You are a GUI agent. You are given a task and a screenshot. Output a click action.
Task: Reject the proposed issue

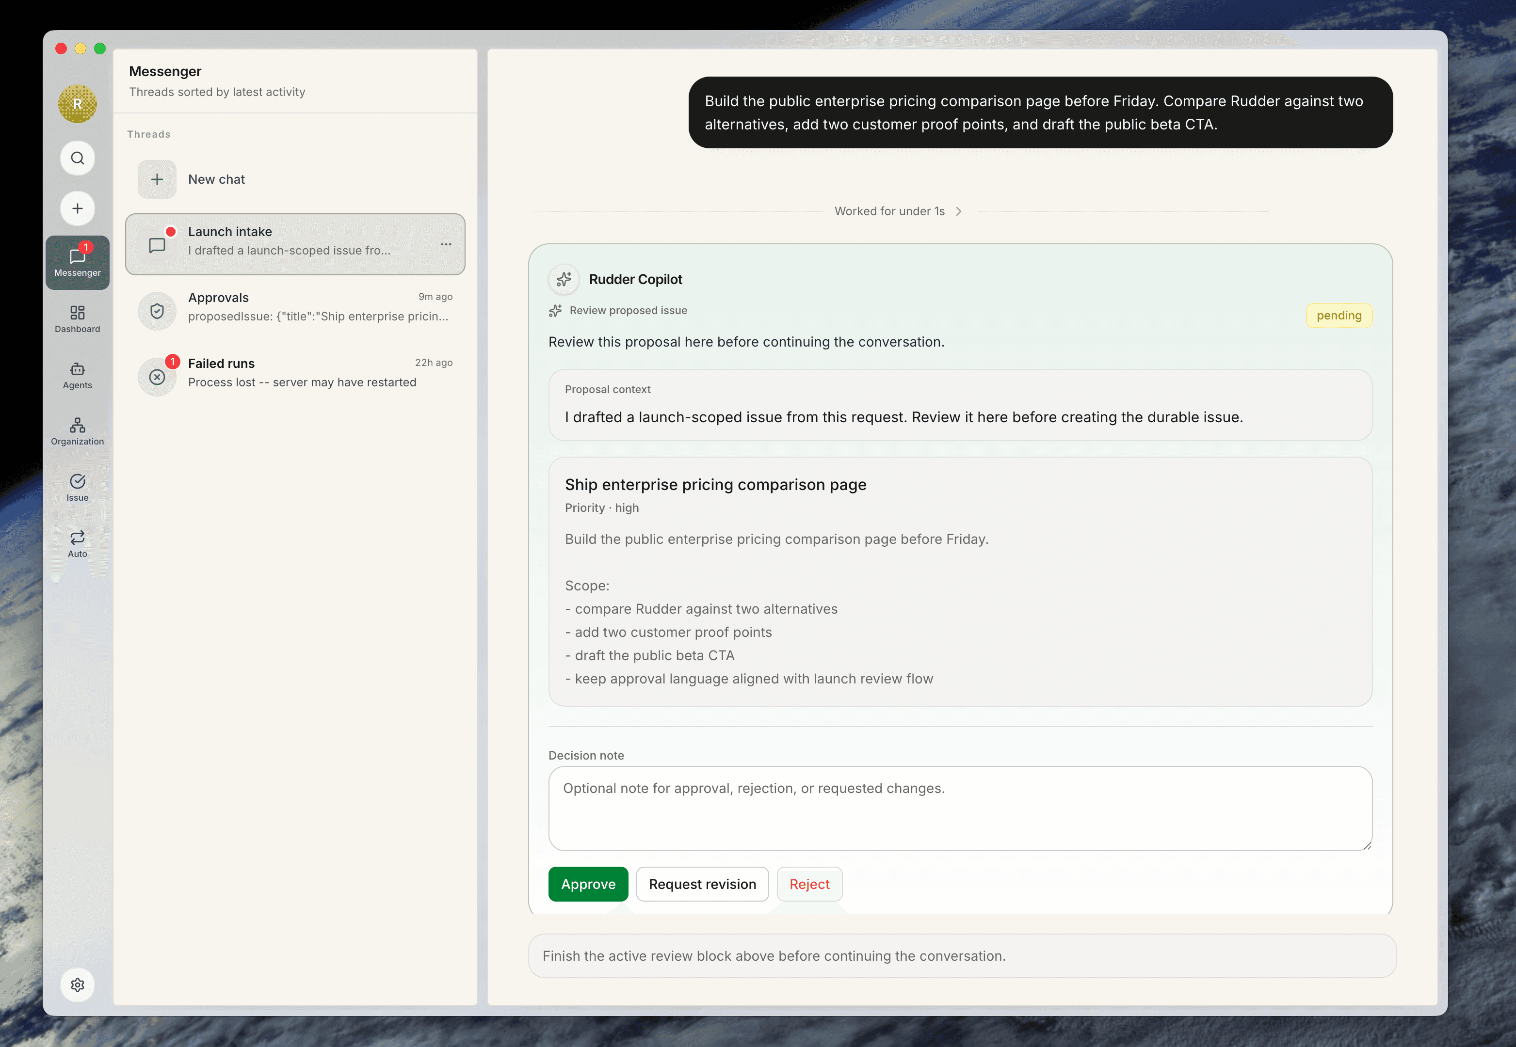[x=809, y=884]
